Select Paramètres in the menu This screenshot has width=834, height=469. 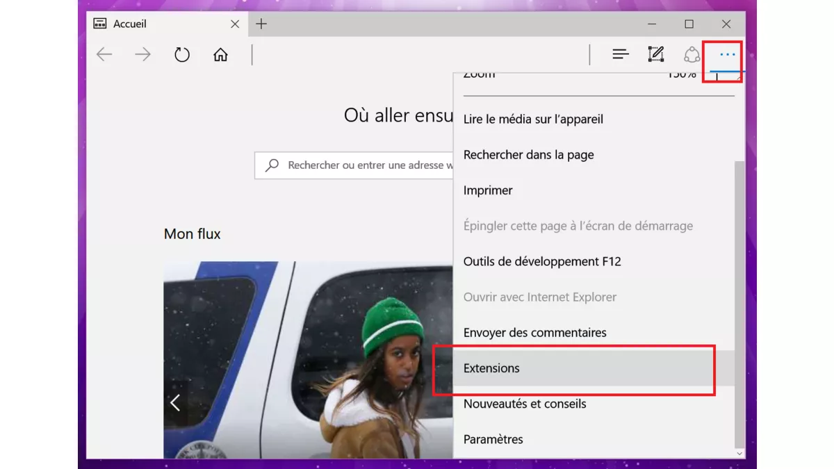(x=493, y=439)
